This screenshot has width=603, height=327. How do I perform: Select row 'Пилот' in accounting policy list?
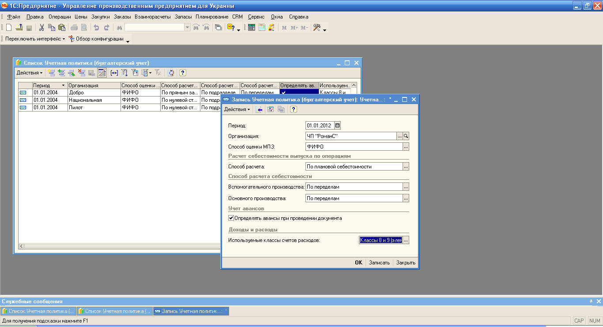[x=119, y=108]
